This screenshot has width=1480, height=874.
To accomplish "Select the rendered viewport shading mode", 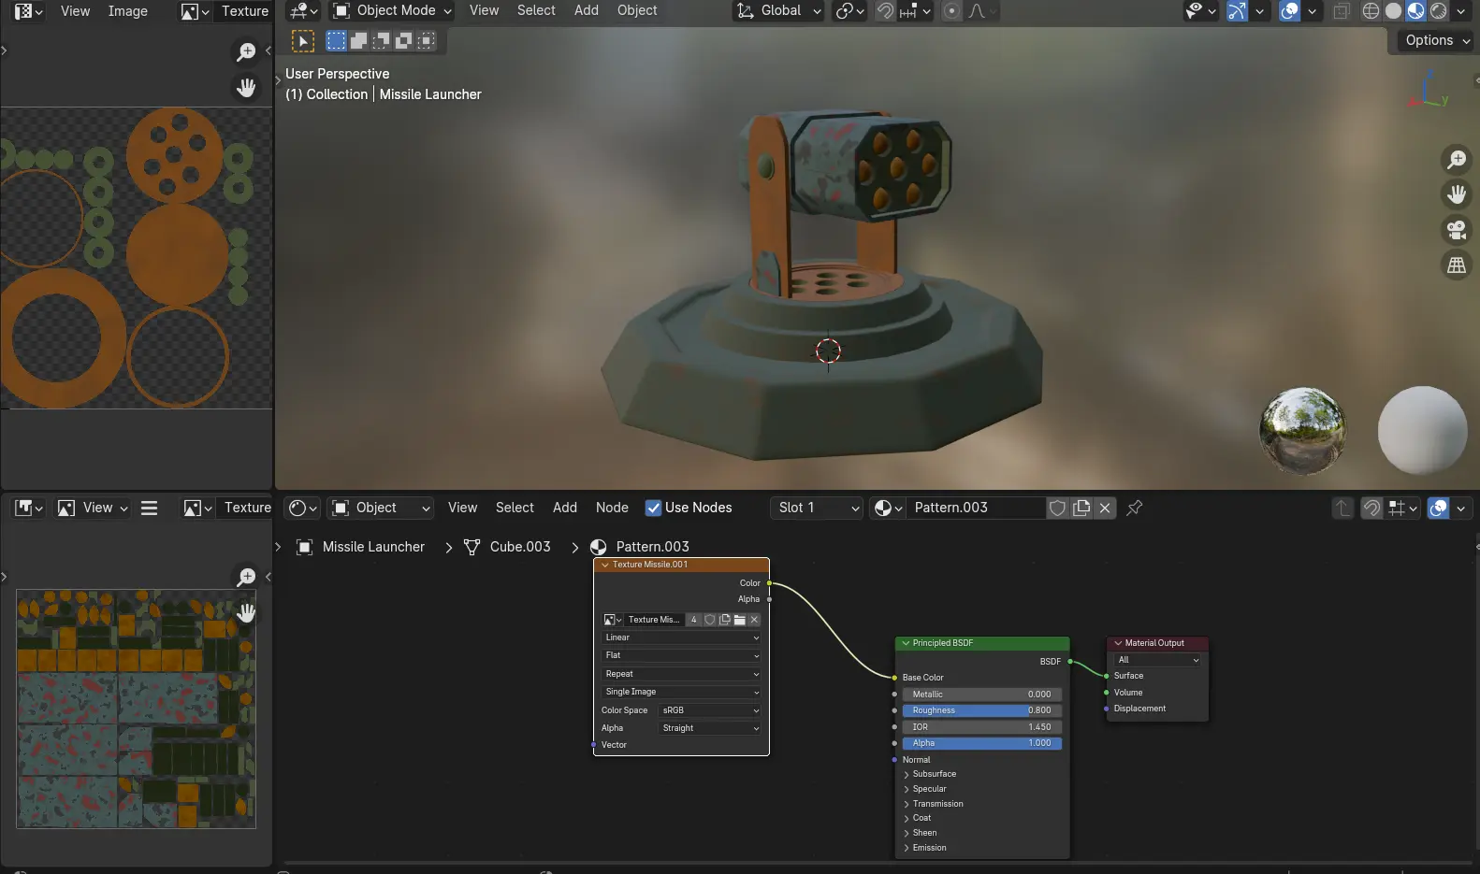I will click(x=1439, y=11).
